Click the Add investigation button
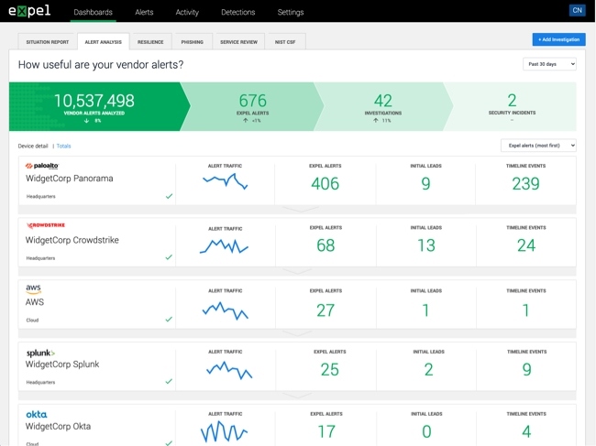This screenshot has width=596, height=446. tap(558, 39)
